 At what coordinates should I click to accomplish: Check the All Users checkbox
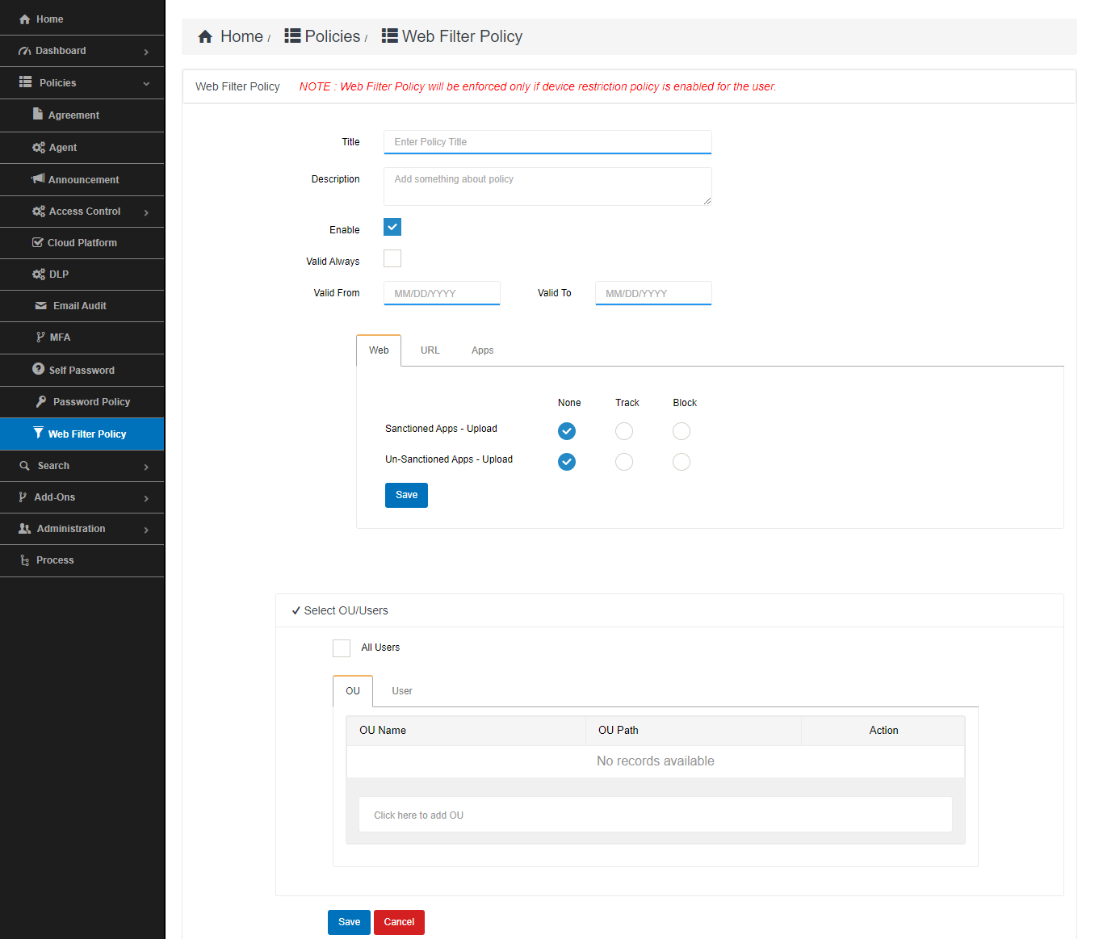[x=342, y=648]
